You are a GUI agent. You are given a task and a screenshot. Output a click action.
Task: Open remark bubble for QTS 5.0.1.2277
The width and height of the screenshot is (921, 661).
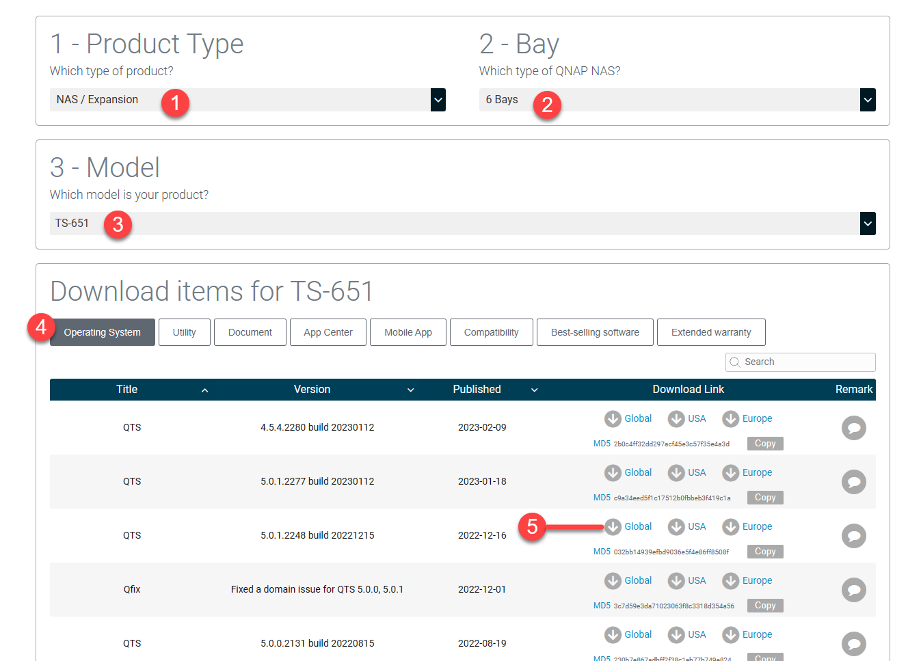[853, 482]
